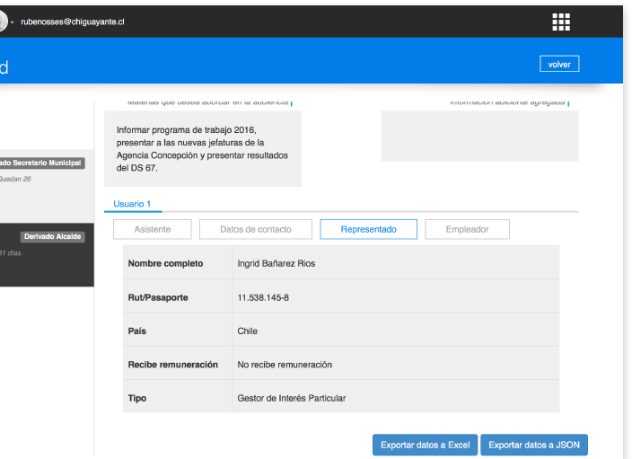Click the No recibe remuneración value
Image resolution: width=632 pixels, height=459 pixels.
point(285,365)
